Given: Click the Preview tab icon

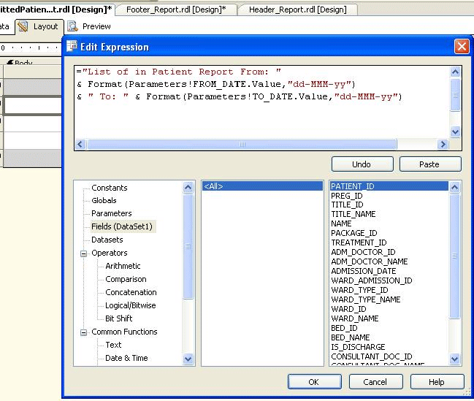Looking at the screenshot, I should point(72,26).
